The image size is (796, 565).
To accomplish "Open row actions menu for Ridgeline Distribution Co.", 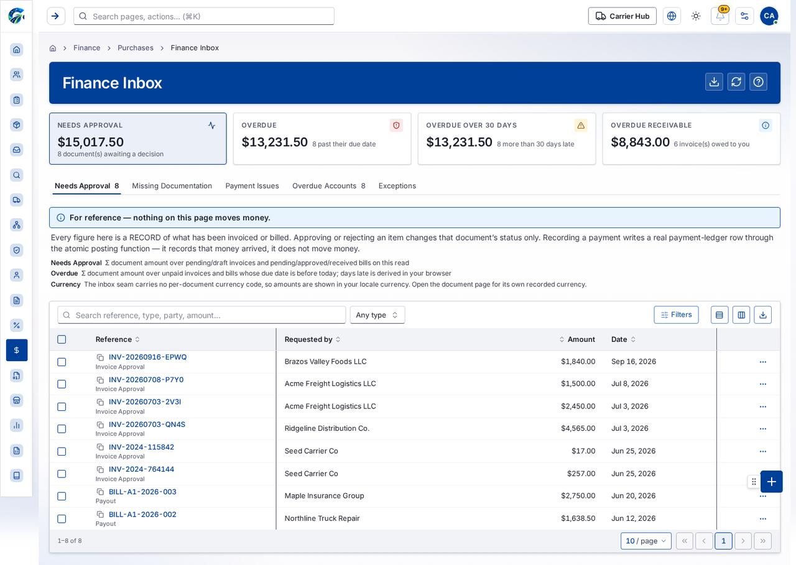I will point(763,429).
